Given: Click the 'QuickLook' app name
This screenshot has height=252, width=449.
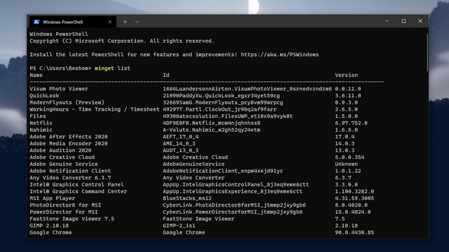Looking at the screenshot, I should coord(44,96).
